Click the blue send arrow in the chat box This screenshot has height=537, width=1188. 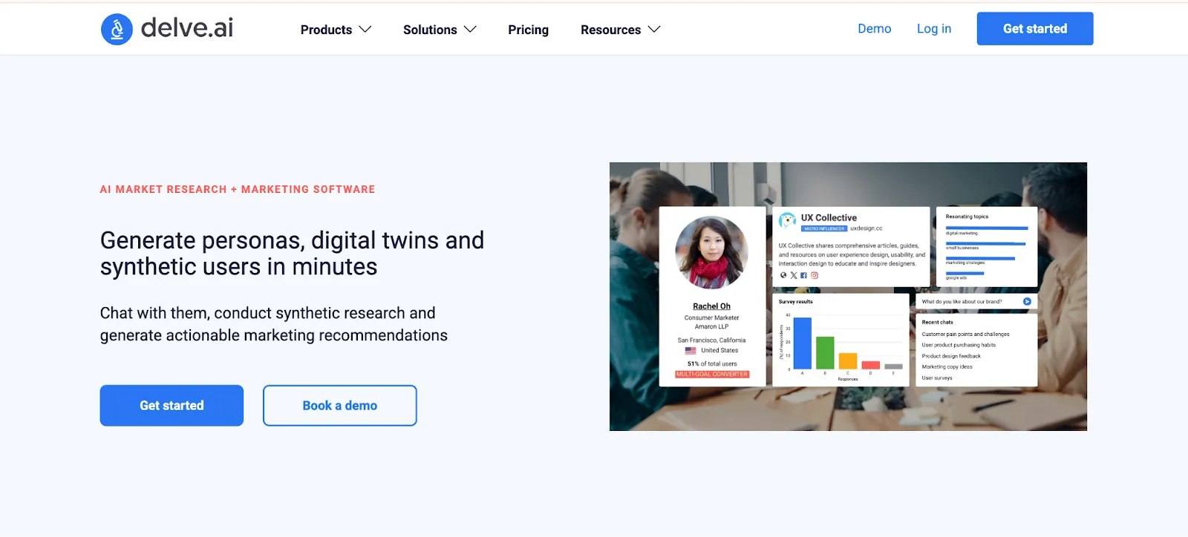(x=1027, y=301)
